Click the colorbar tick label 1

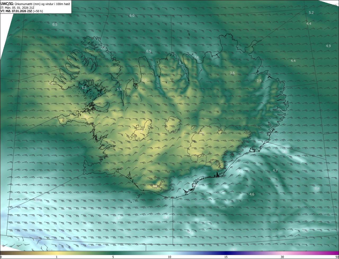(57, 257)
